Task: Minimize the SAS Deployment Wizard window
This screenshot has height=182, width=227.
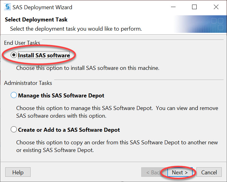Action: [173, 7]
